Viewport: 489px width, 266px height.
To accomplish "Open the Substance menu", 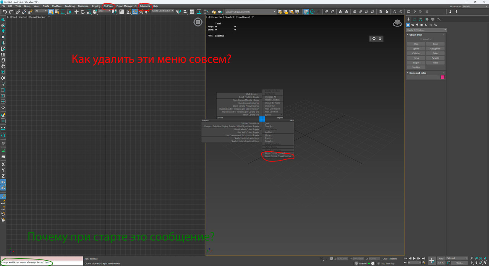I will click(145, 6).
